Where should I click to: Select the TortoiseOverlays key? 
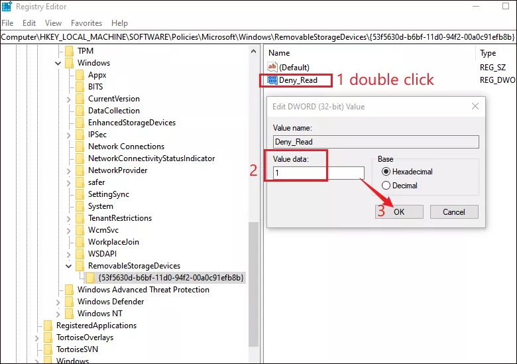[x=85, y=337]
